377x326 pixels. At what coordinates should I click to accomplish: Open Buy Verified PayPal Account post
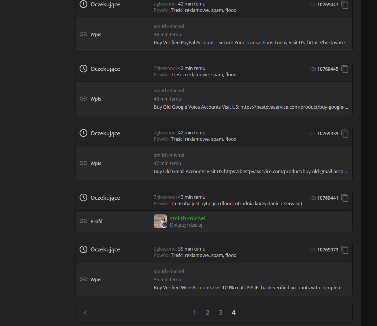tap(251, 42)
